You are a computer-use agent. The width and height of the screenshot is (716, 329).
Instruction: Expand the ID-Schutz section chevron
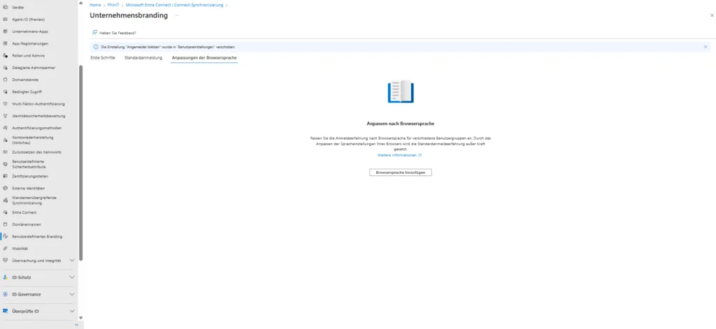(72, 277)
